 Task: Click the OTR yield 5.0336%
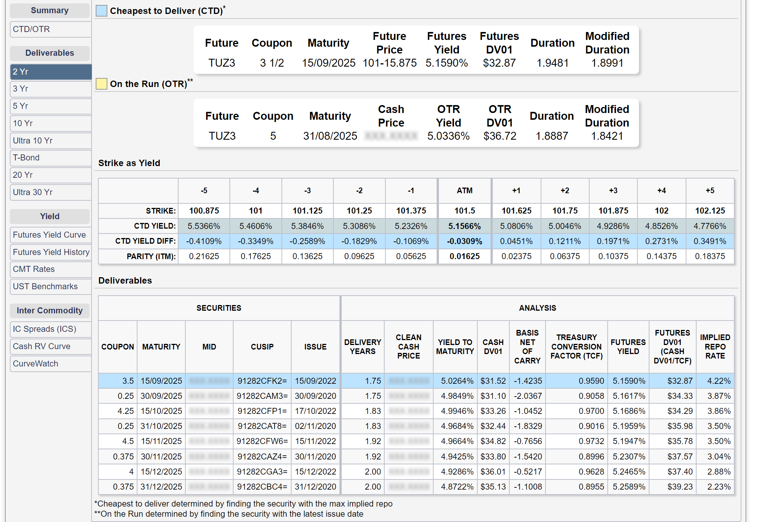(448, 136)
